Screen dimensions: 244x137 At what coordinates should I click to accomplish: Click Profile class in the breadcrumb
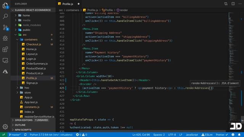(108, 10)
